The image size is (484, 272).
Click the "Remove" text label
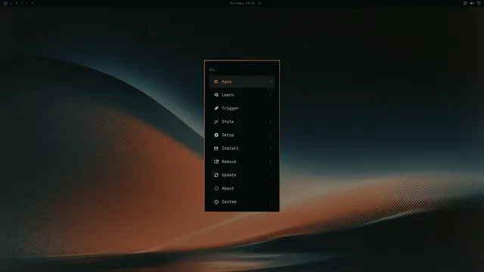229,162
